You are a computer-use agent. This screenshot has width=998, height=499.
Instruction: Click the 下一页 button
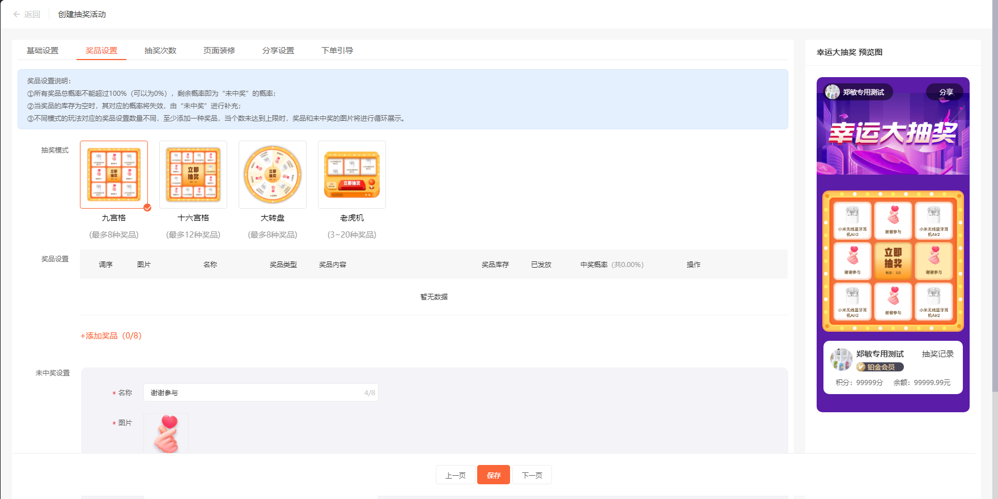(x=532, y=475)
